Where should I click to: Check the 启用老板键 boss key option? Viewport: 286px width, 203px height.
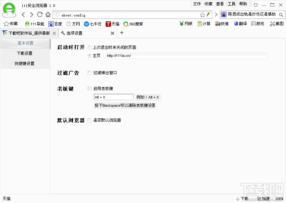click(x=89, y=88)
